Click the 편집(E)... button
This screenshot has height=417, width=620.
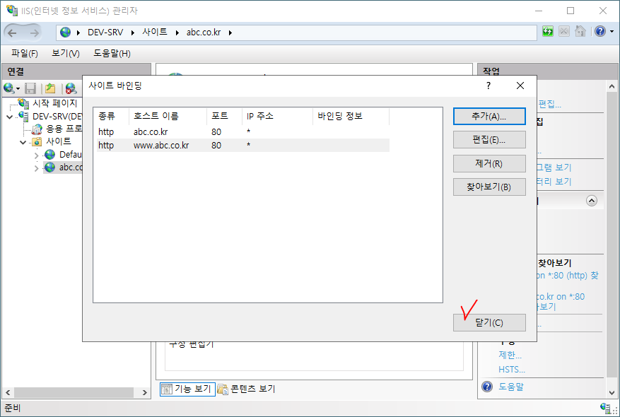click(x=489, y=139)
